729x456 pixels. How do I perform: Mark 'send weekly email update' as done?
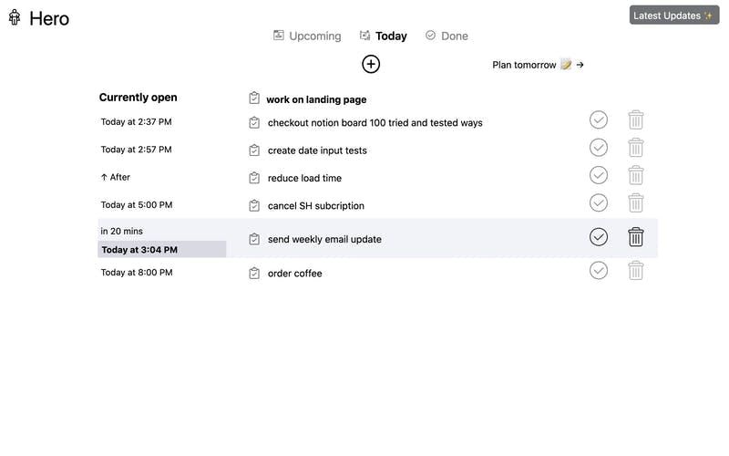[x=599, y=237]
